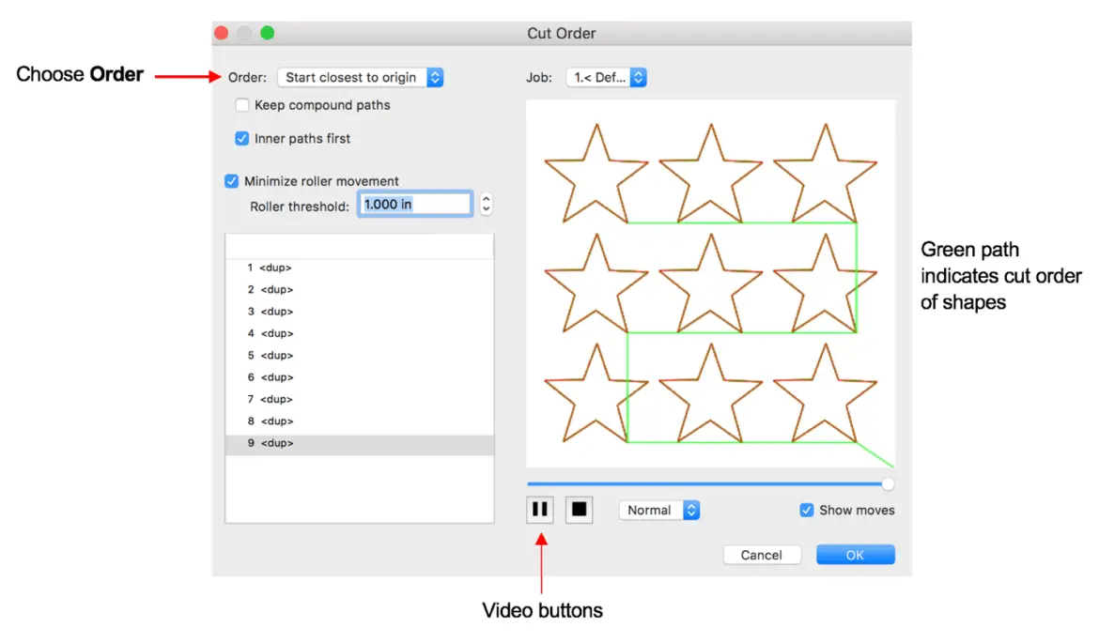1099x643 pixels.
Task: Open the Order dropdown menu
Action: click(360, 78)
